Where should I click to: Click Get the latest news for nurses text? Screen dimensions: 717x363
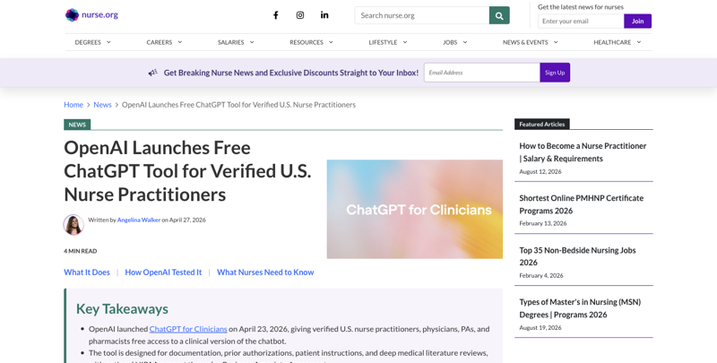(x=580, y=7)
